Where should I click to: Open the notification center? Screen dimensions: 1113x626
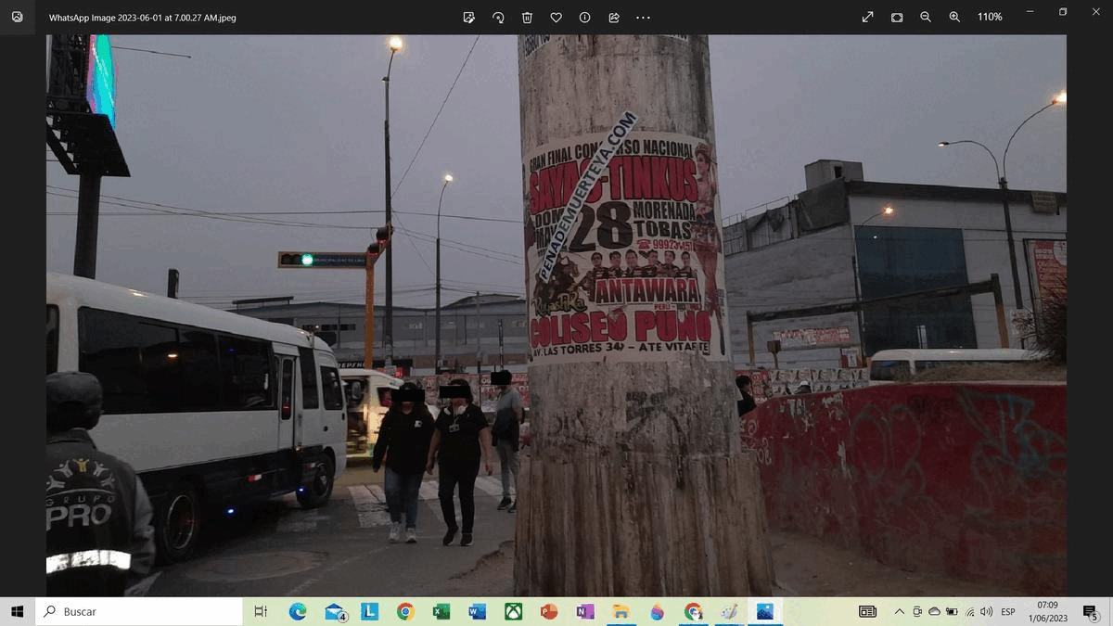[1090, 612]
